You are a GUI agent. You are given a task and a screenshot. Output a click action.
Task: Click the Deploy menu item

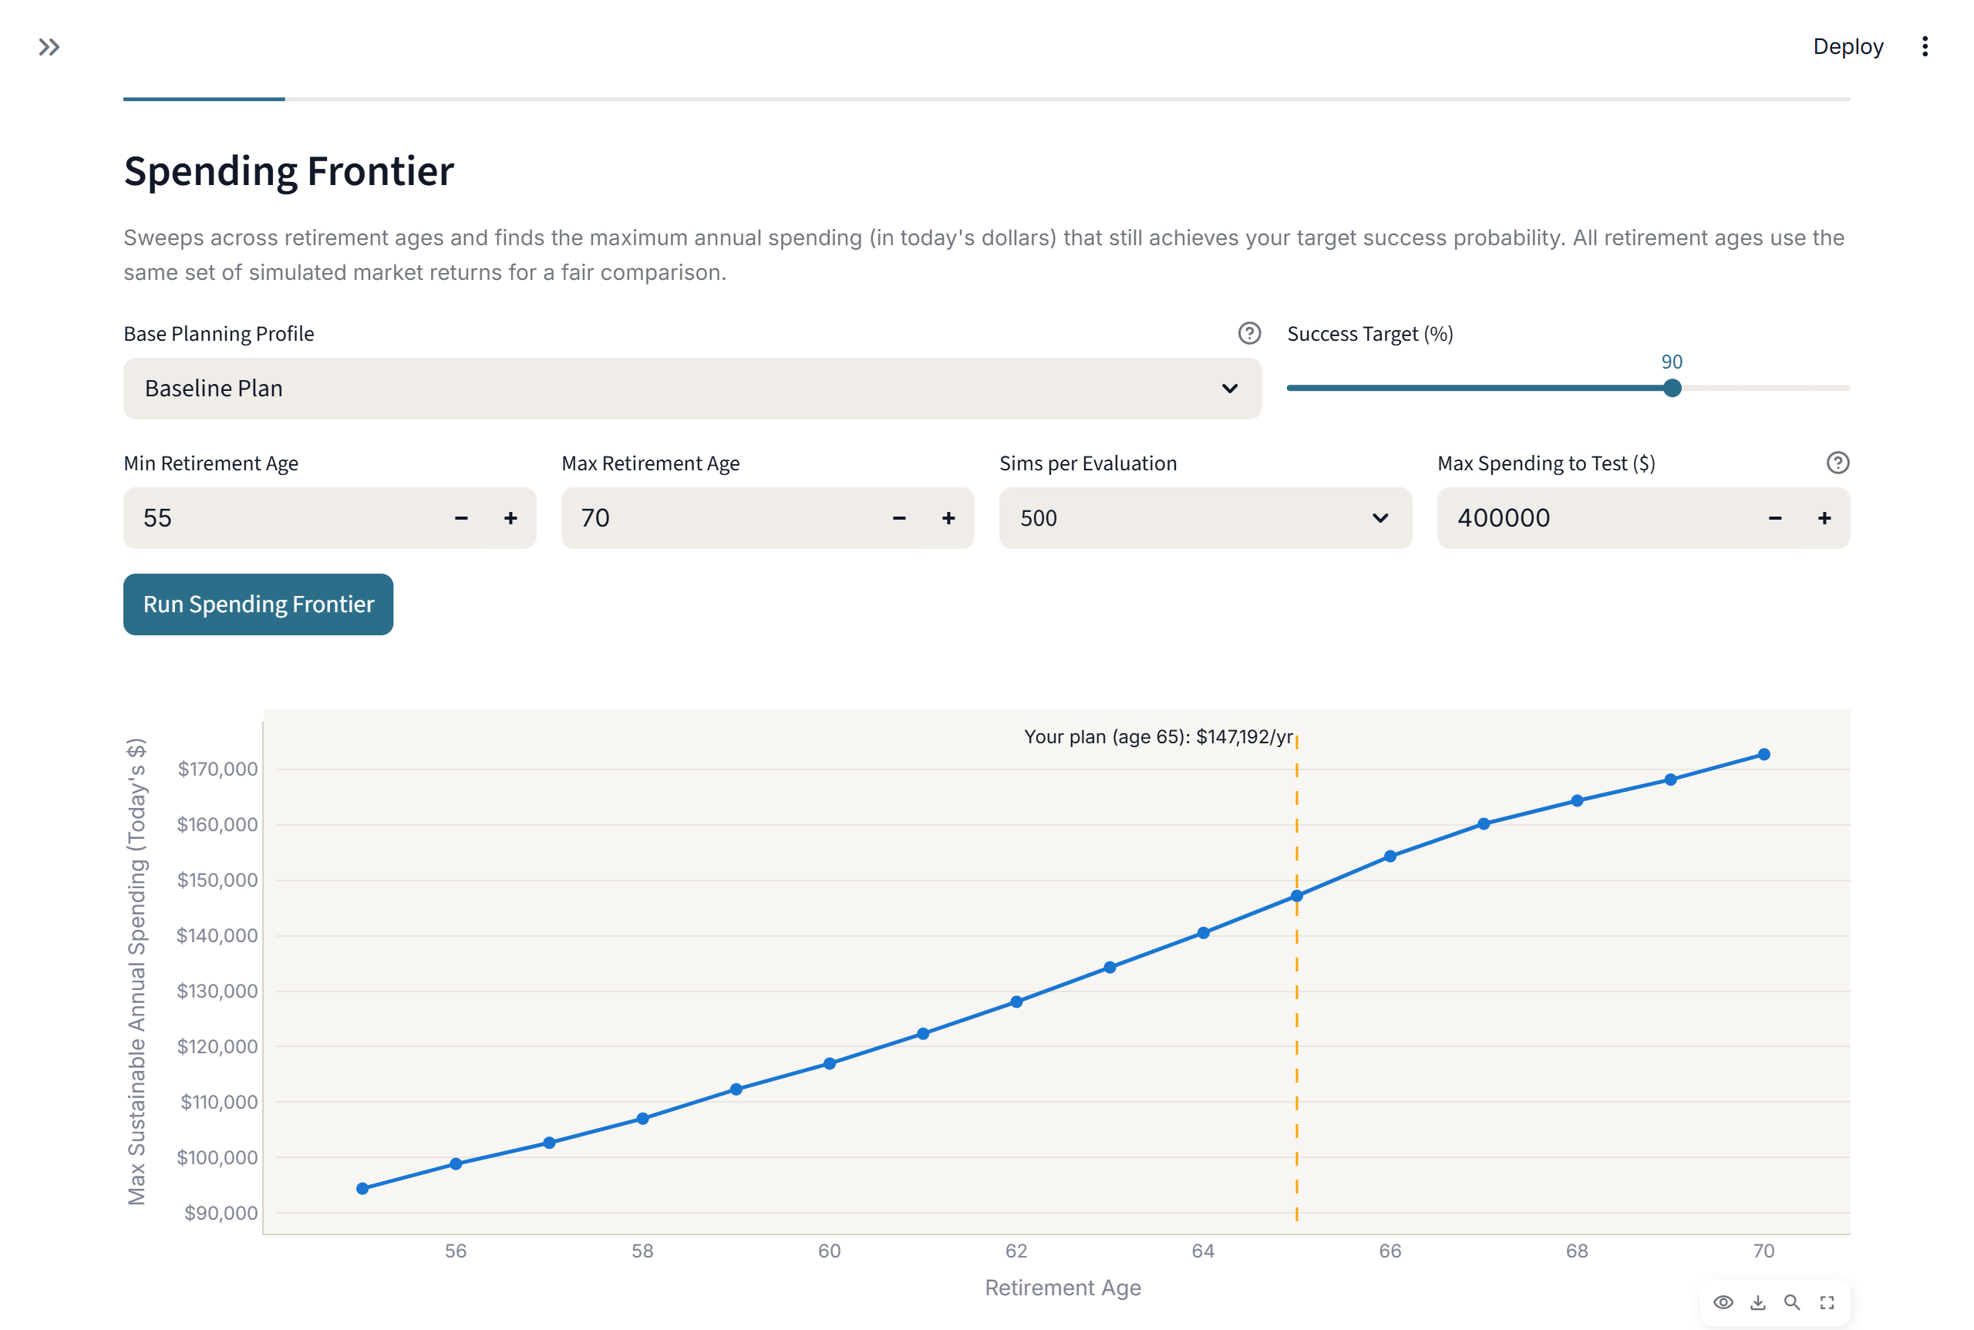(x=1847, y=47)
